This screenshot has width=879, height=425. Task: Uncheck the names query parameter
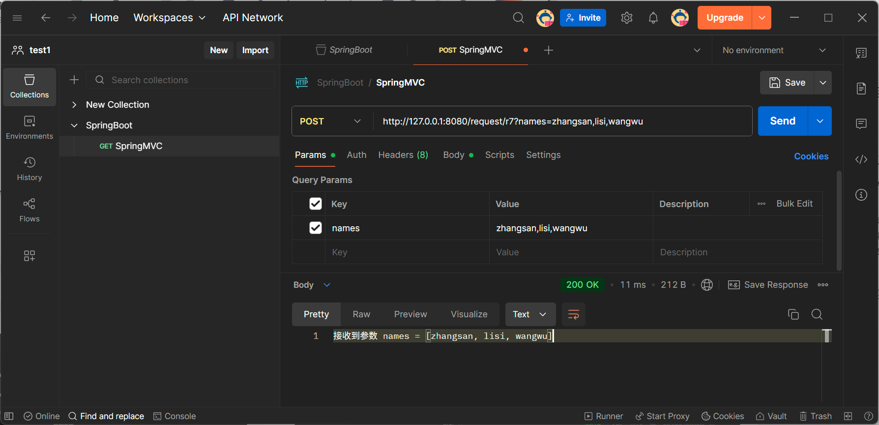[316, 228]
